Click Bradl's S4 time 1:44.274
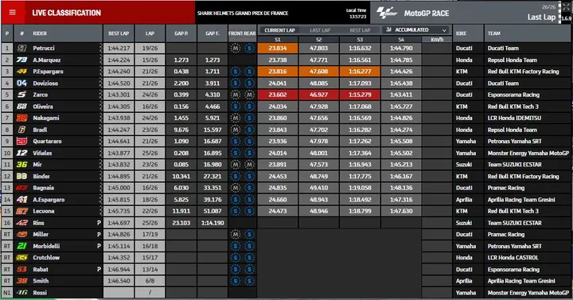 [x=401, y=130]
